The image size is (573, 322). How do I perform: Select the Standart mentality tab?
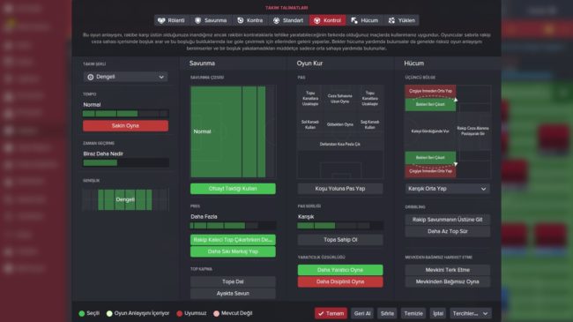pos(288,20)
